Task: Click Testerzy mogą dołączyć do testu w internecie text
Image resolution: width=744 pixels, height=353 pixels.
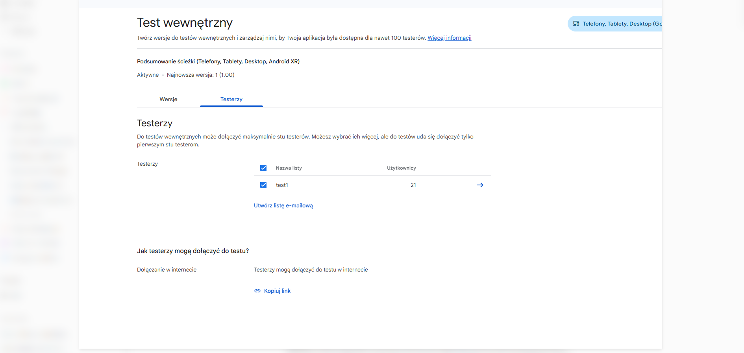Action: [x=311, y=270]
